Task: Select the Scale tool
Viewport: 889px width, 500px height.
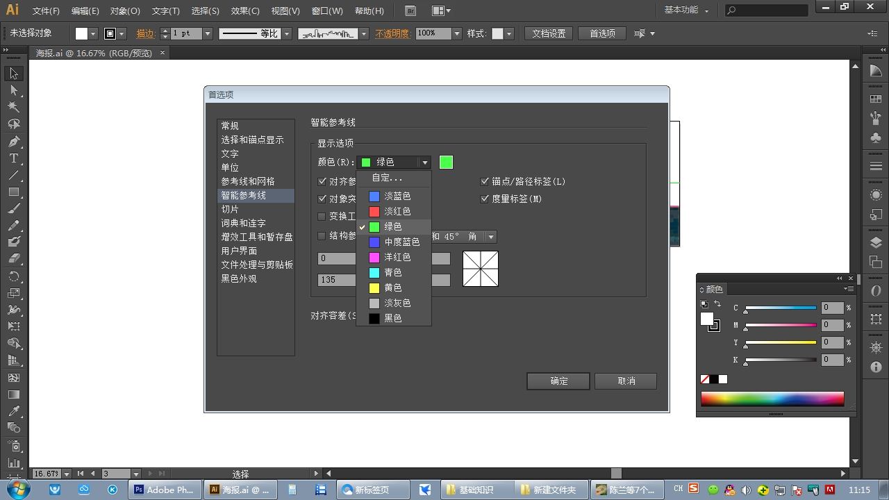Action: coord(13,293)
